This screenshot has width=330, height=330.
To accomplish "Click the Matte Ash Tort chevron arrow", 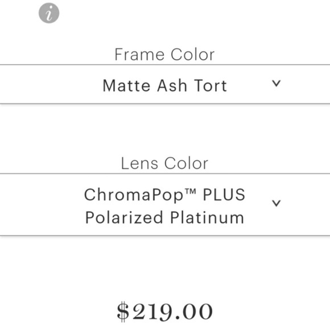I will [x=276, y=83].
